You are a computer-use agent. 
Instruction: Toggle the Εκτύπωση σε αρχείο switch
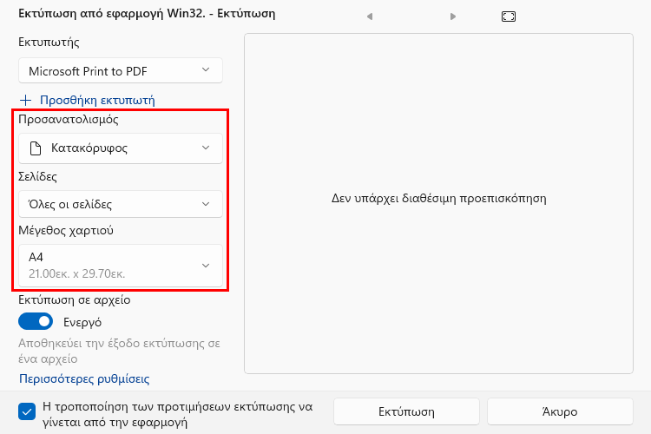pyautogui.click(x=36, y=321)
